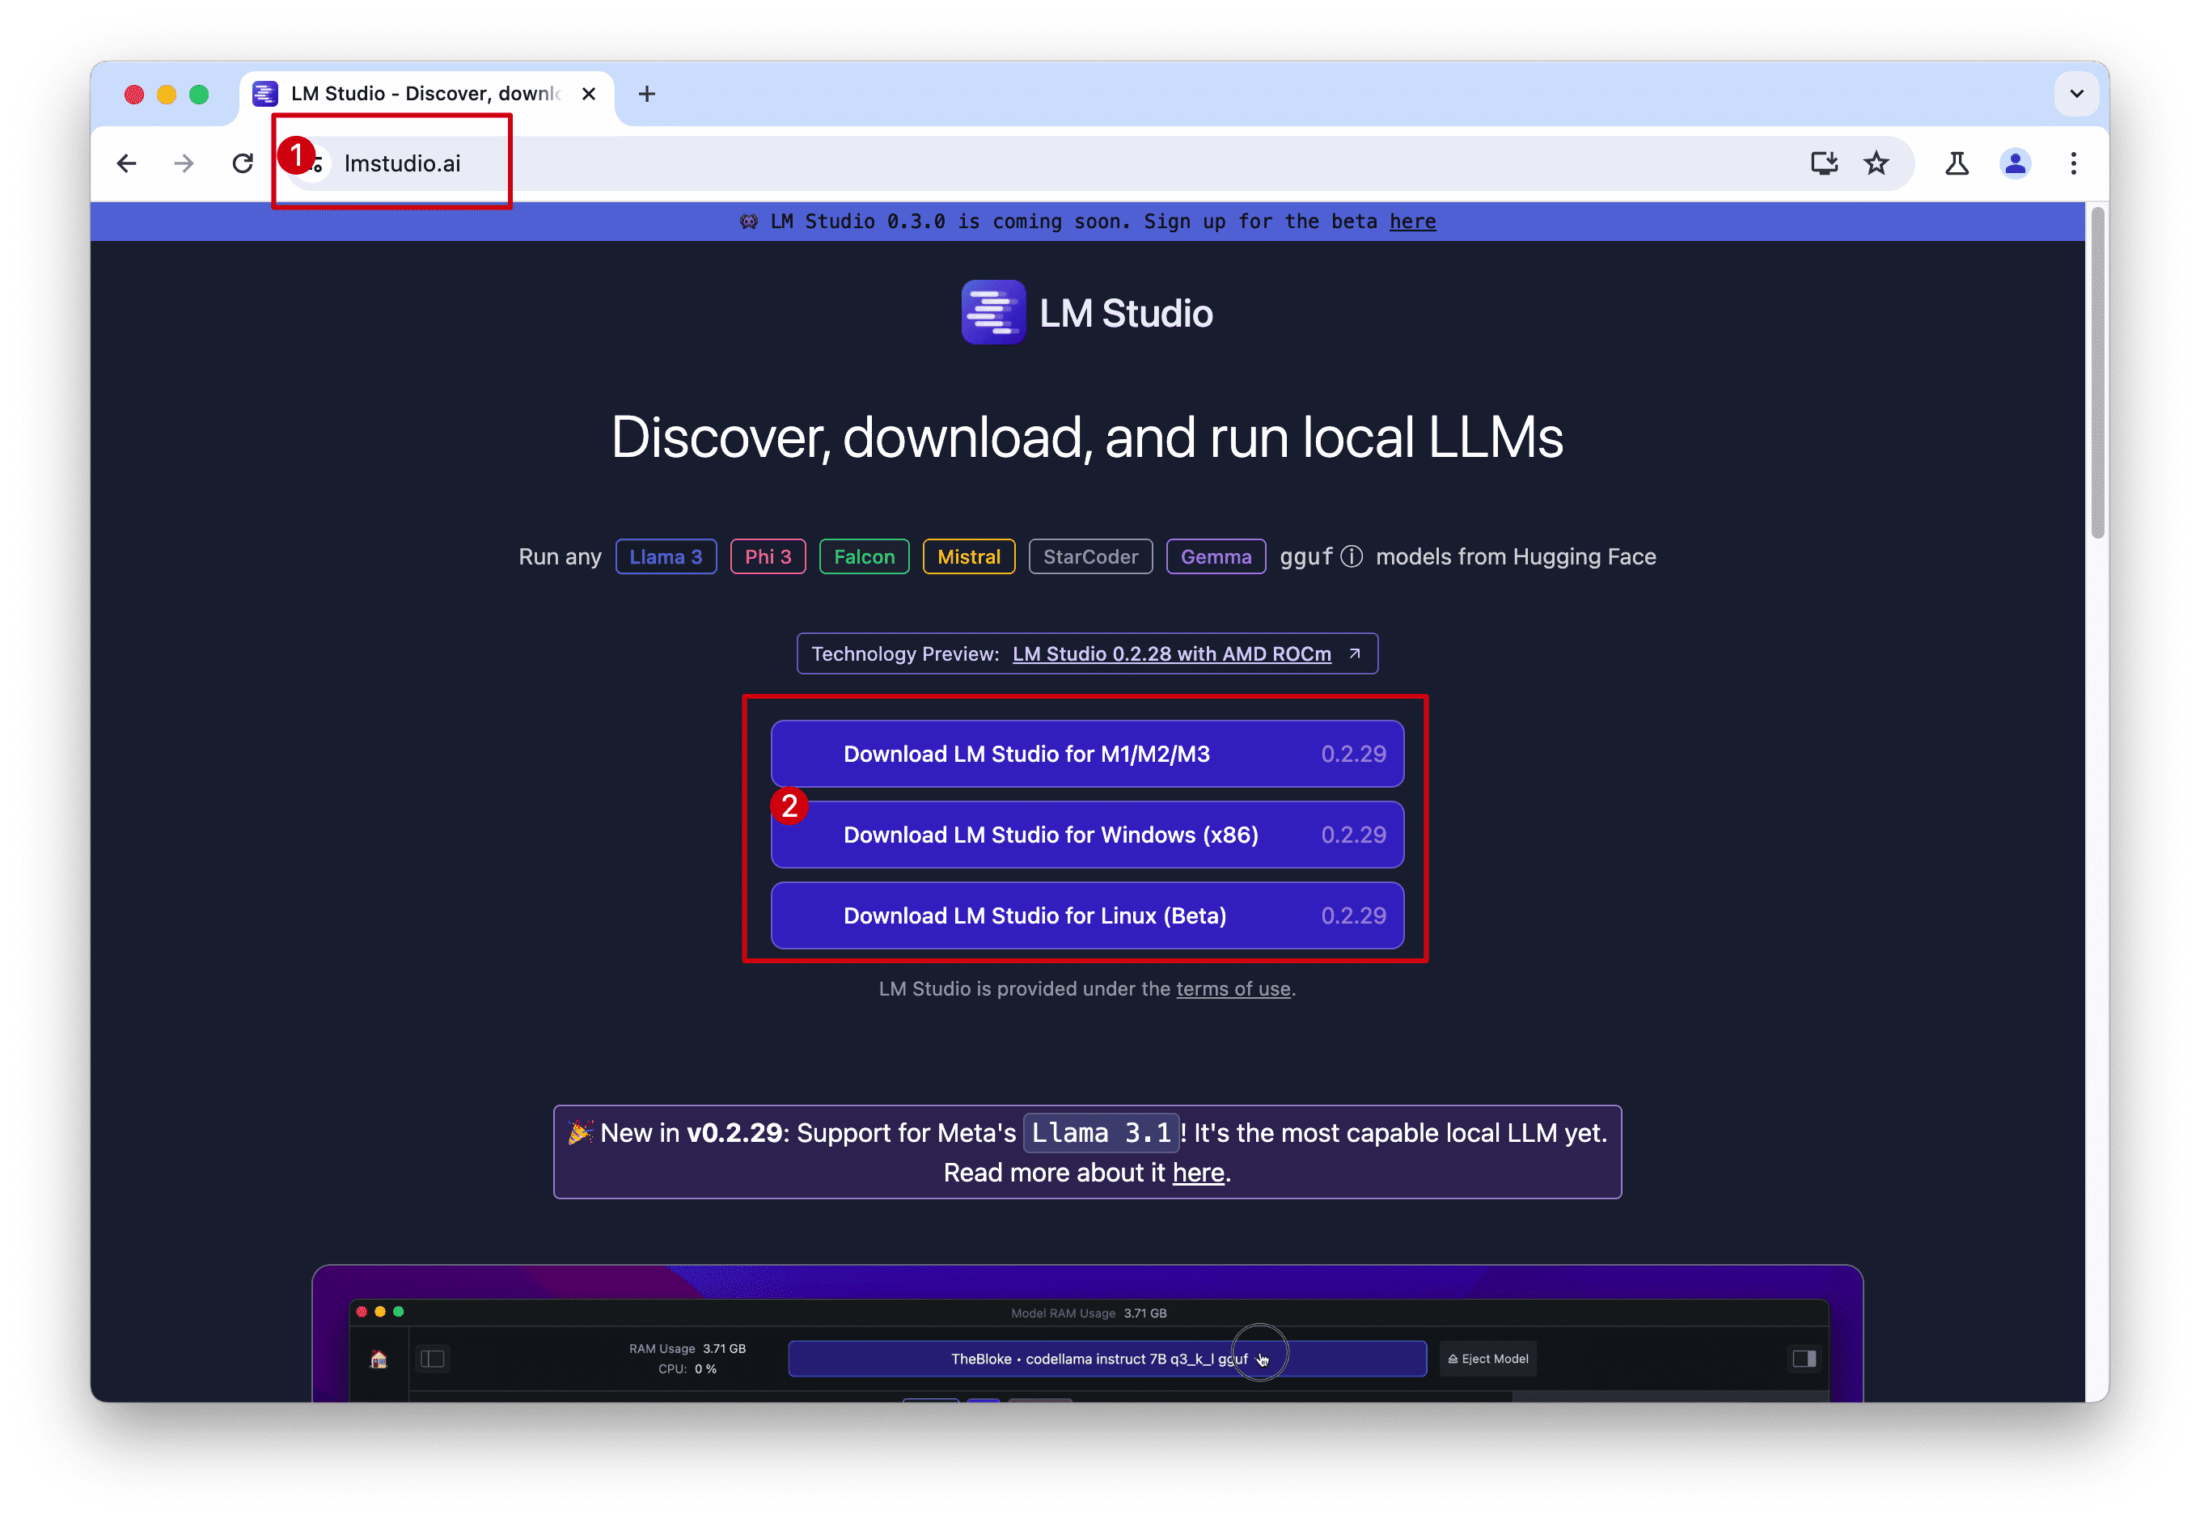This screenshot has height=1522, width=2200.
Task: Toggle the left sidebar icon in app preview
Action: pyautogui.click(x=432, y=1358)
